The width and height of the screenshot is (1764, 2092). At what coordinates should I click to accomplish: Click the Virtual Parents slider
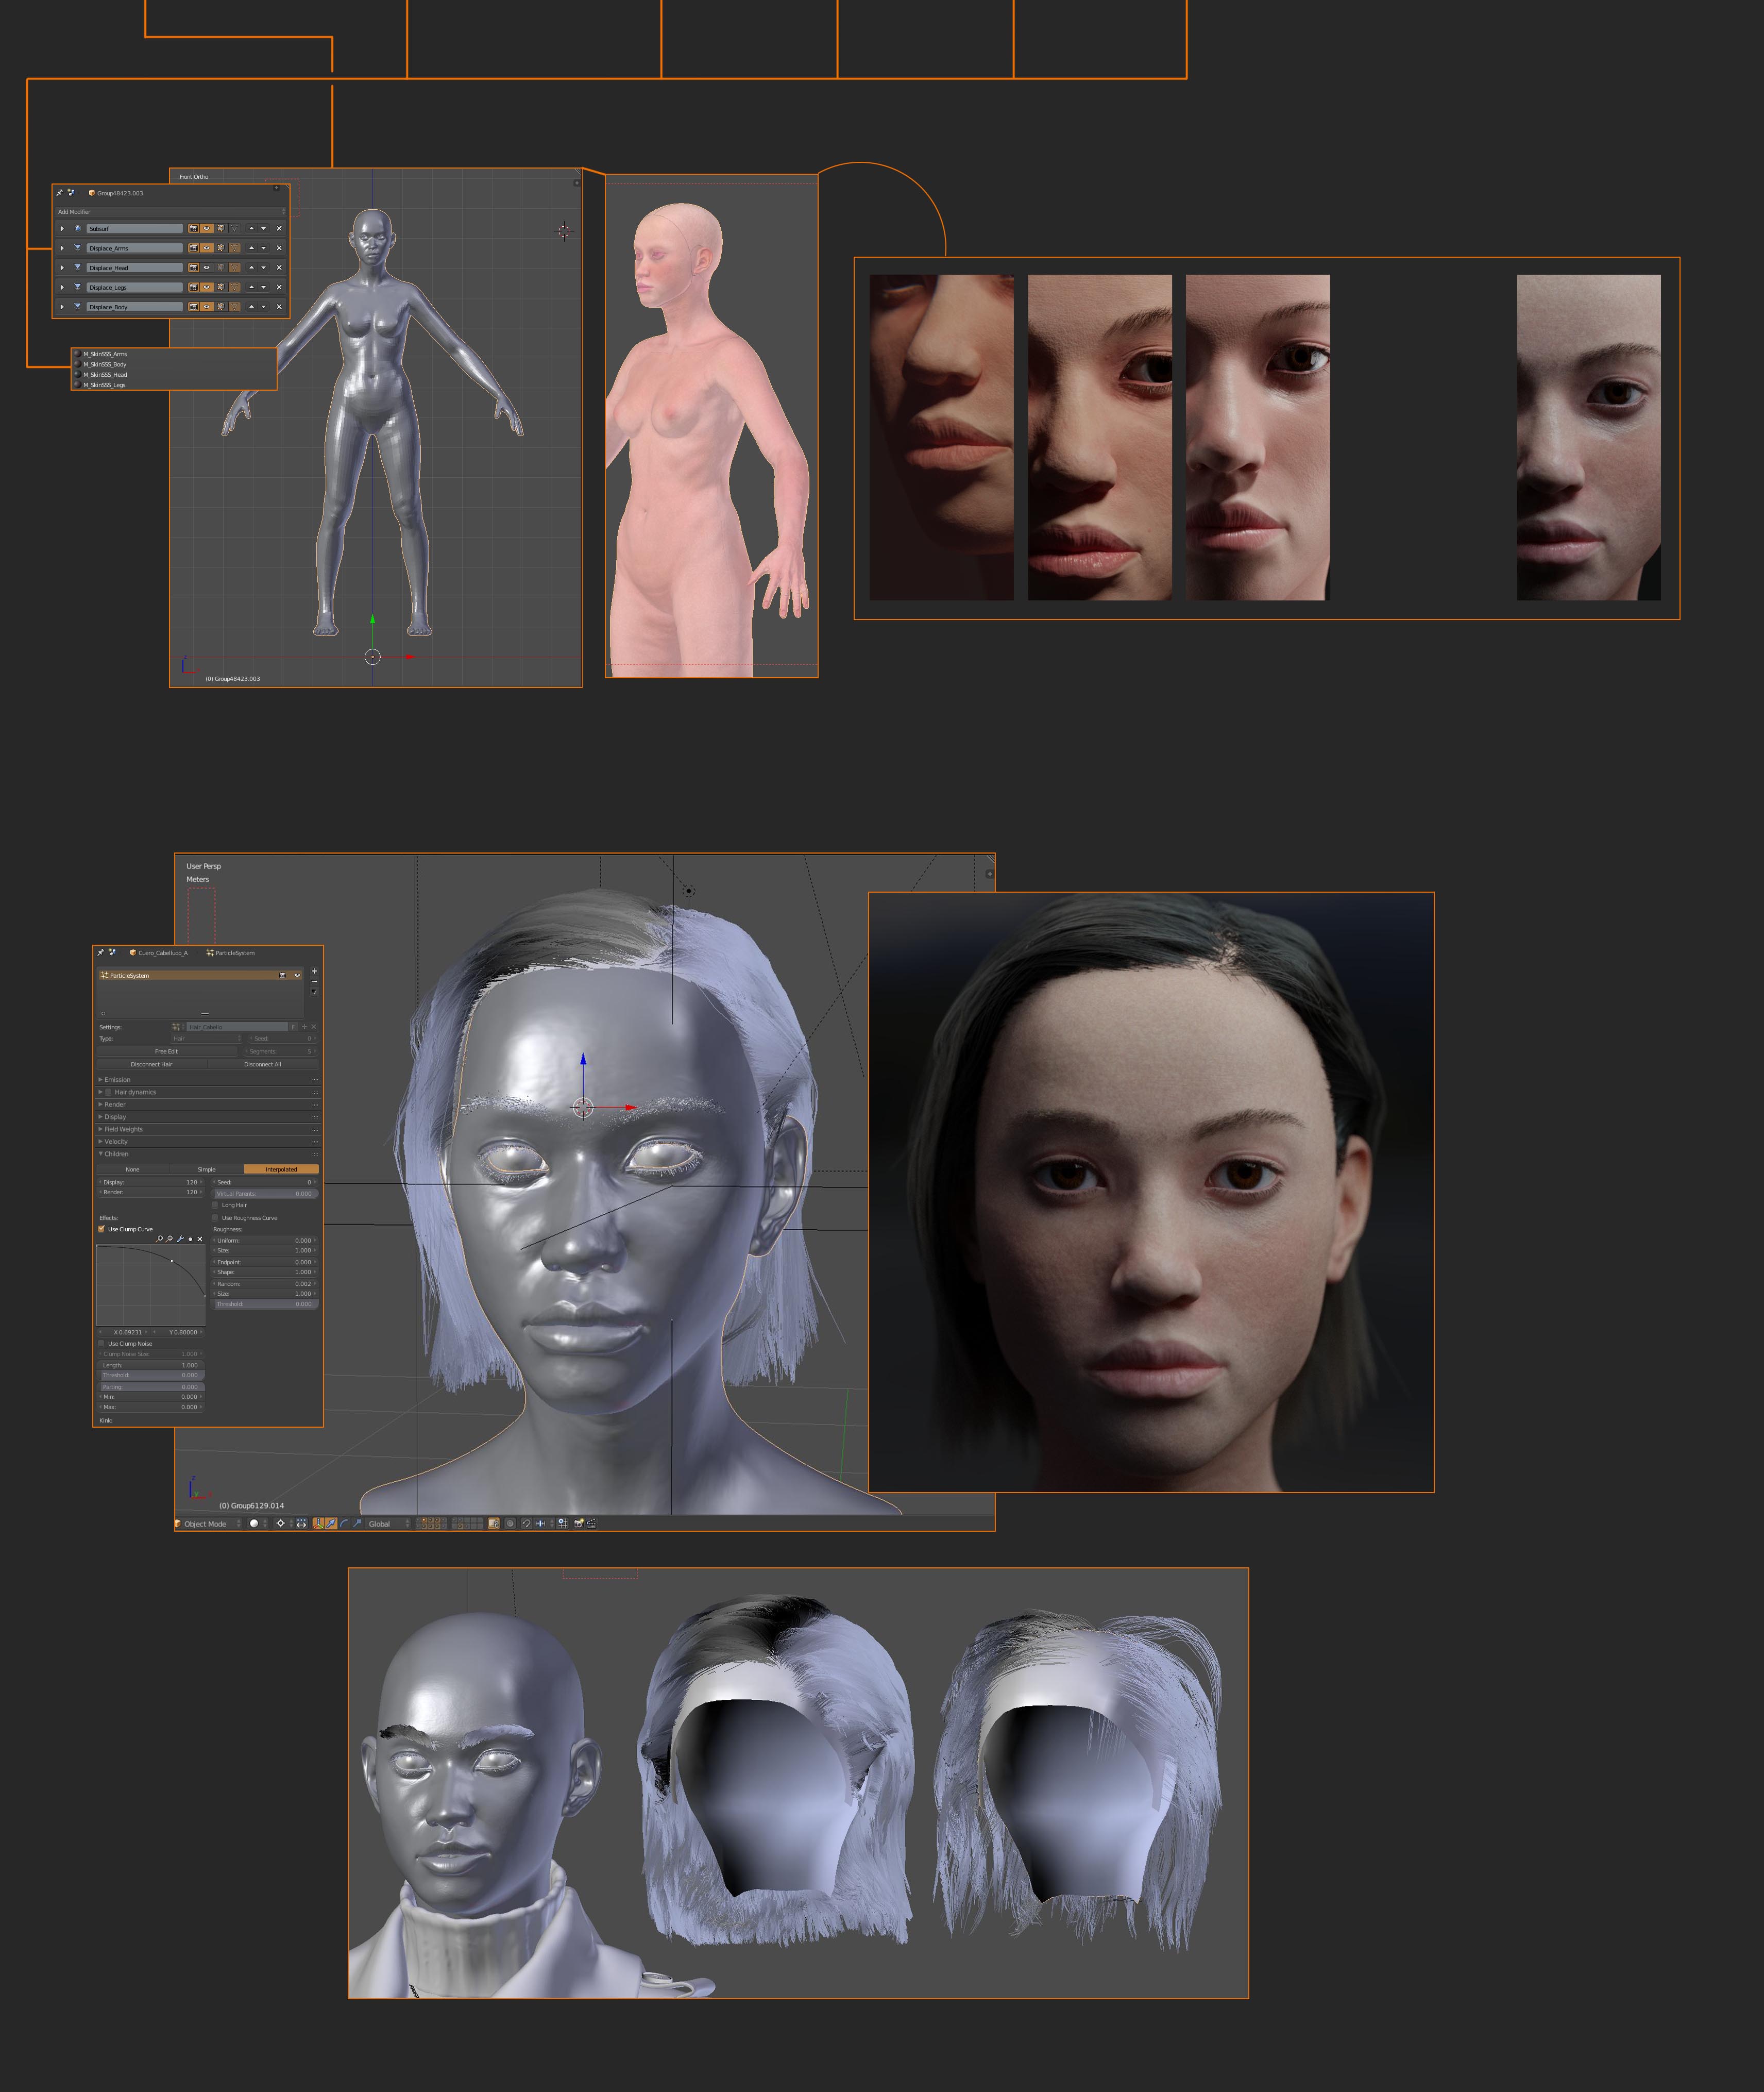265,1194
